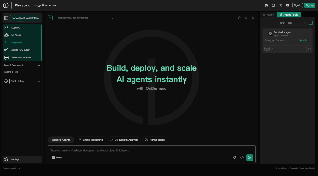Click the YouTube icon in header

point(288,5)
